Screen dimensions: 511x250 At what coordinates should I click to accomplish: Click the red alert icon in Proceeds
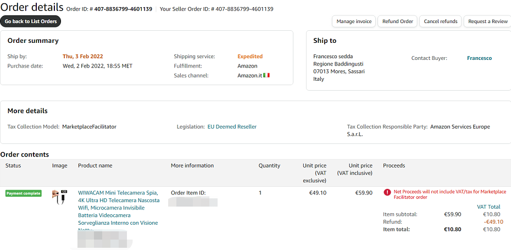pos(387,192)
